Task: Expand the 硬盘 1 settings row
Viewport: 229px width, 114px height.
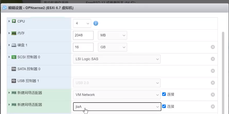Action: [x=9, y=45]
